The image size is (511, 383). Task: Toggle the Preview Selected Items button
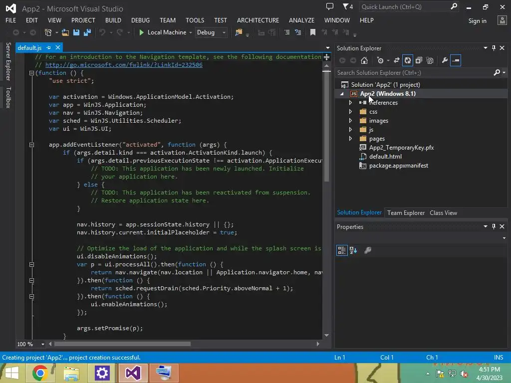456,60
